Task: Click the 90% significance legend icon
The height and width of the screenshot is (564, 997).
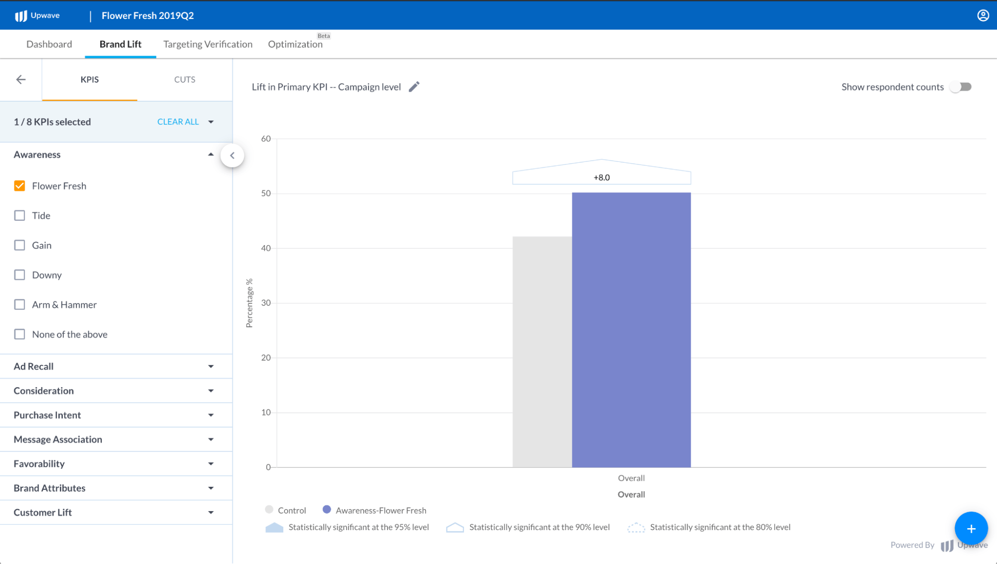Action: point(455,527)
